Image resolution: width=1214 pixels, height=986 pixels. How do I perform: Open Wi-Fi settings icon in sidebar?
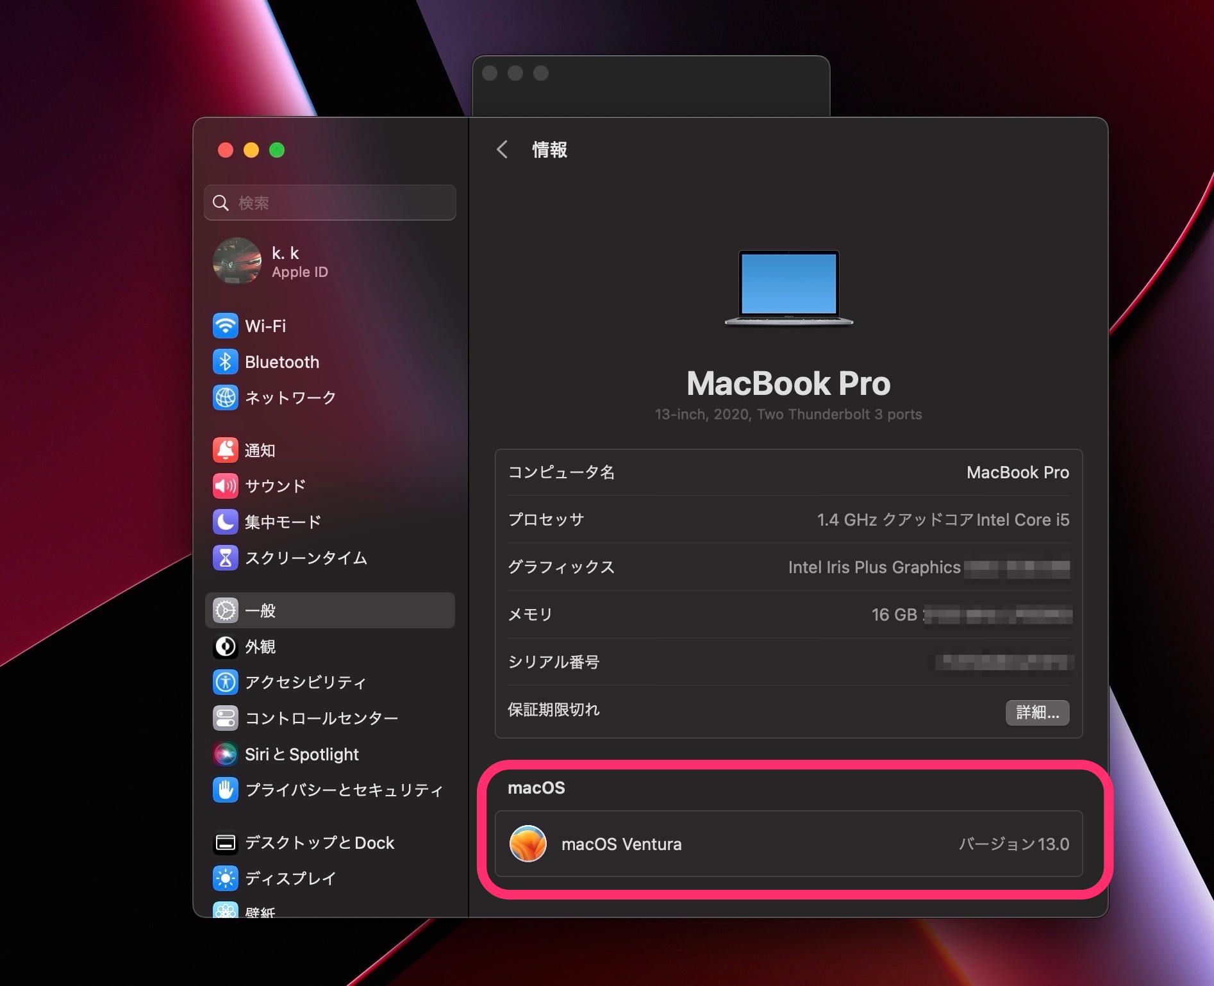click(225, 326)
